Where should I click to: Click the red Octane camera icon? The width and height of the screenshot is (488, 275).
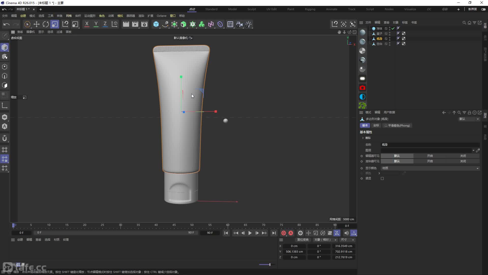tap(362, 88)
